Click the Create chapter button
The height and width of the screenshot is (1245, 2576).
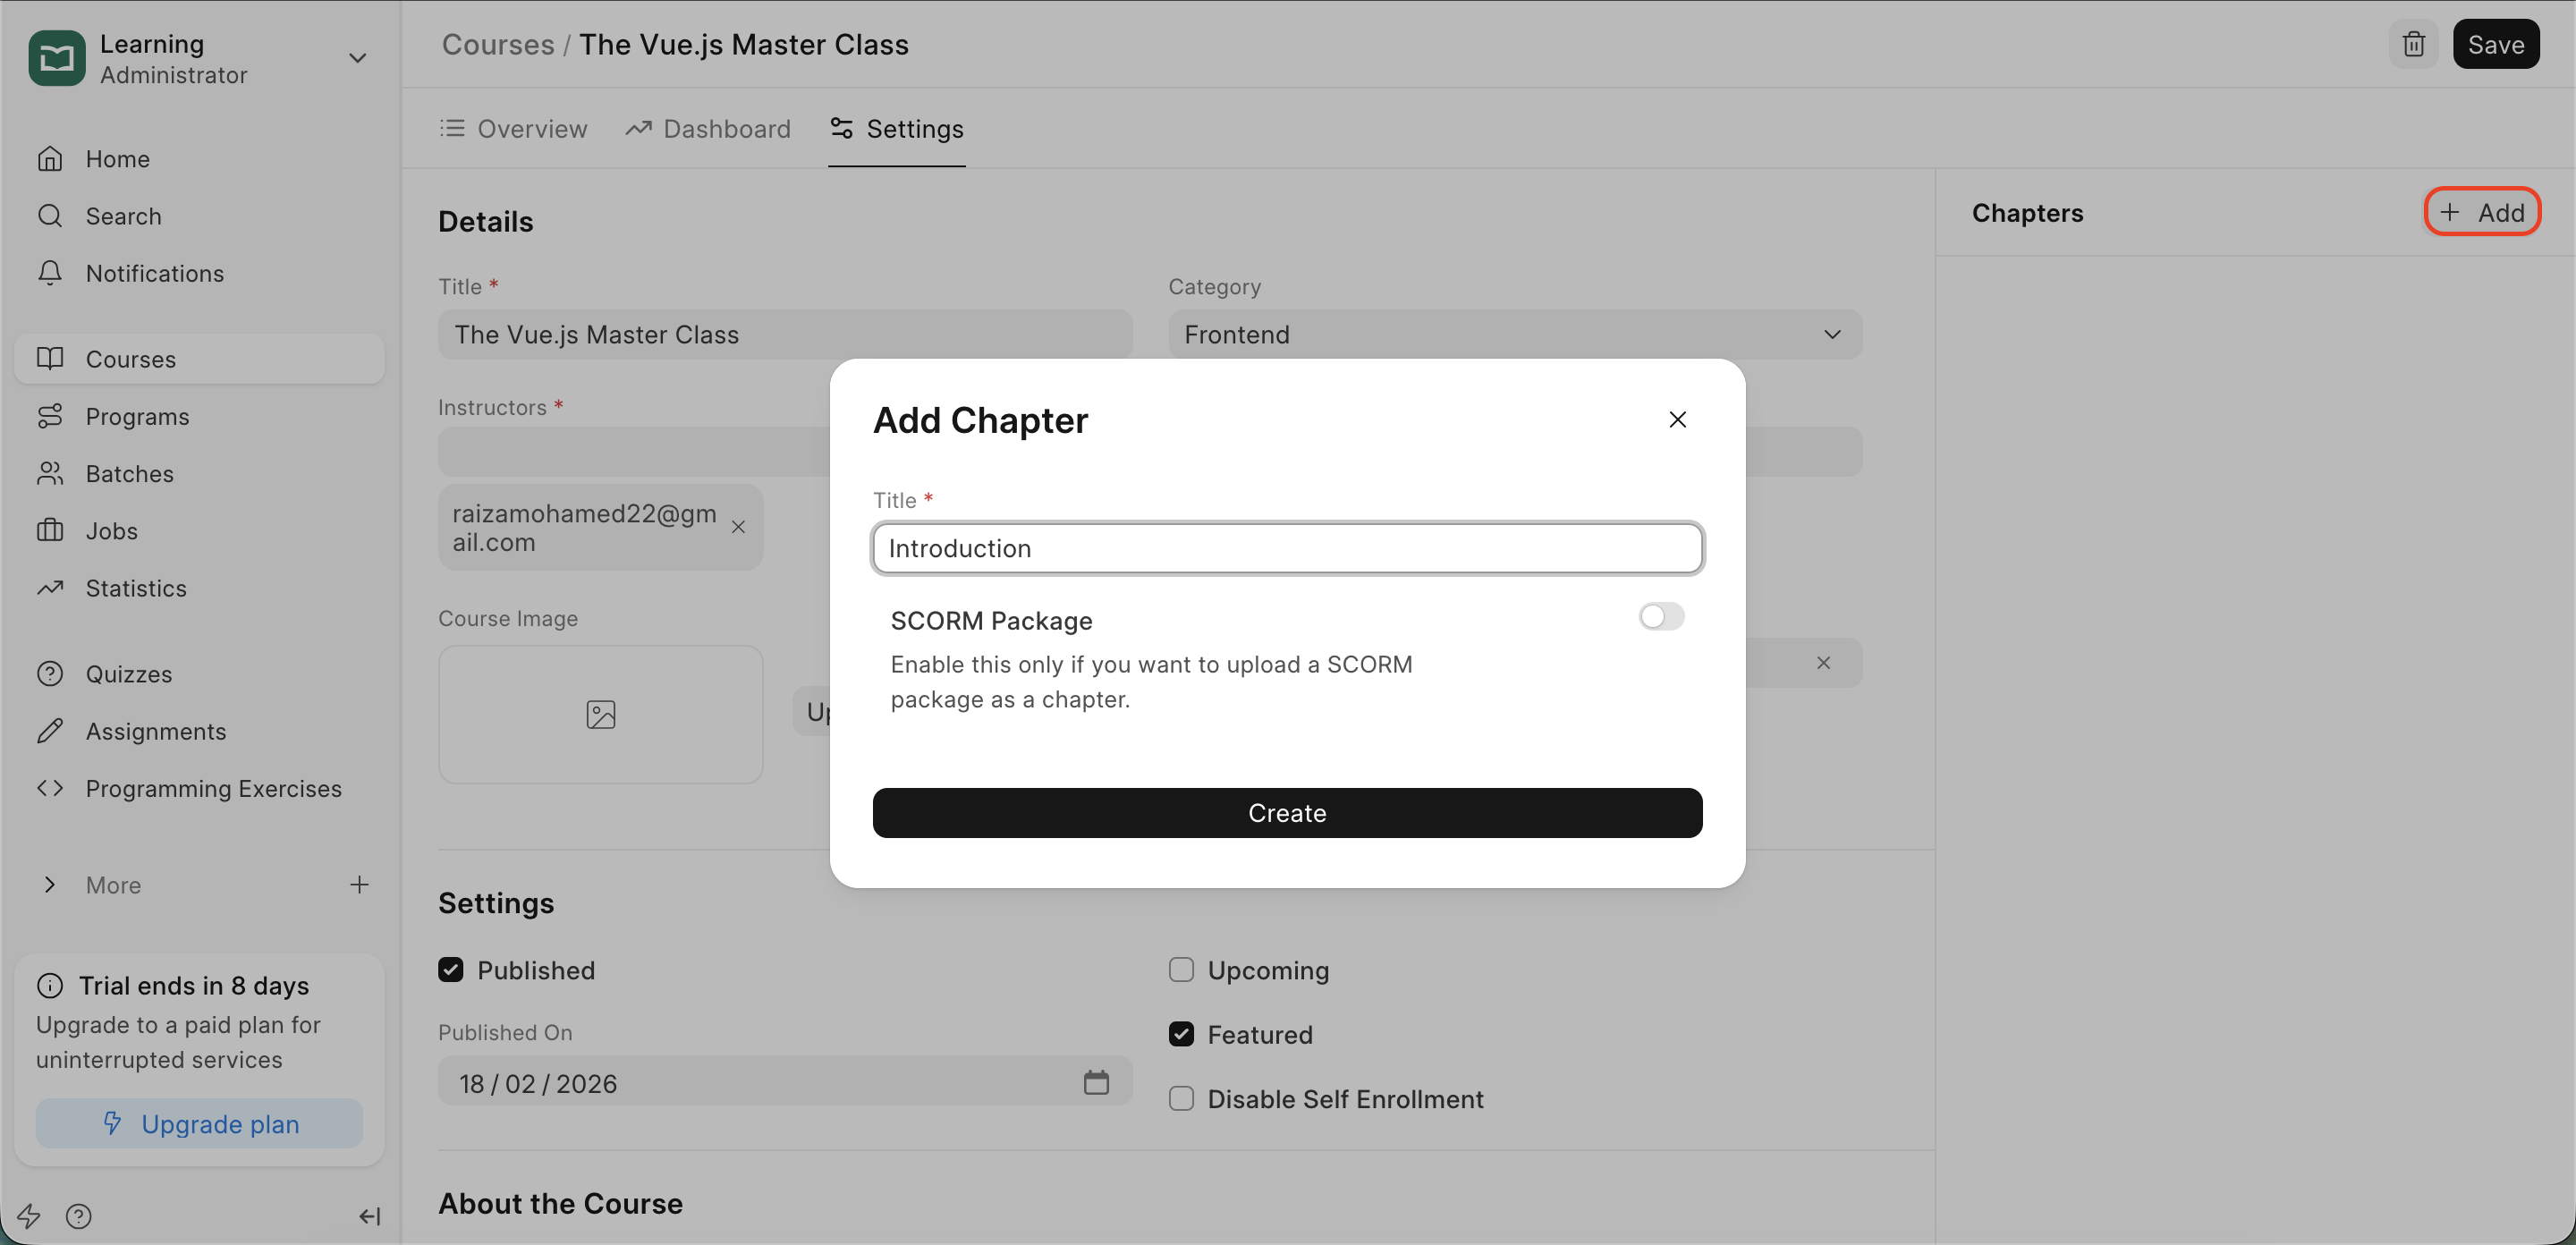click(1287, 813)
